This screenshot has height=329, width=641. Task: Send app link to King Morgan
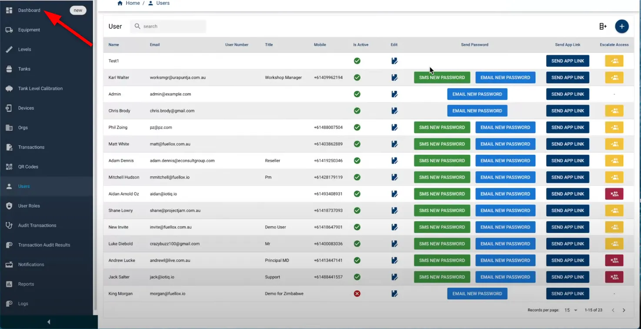[568, 294]
